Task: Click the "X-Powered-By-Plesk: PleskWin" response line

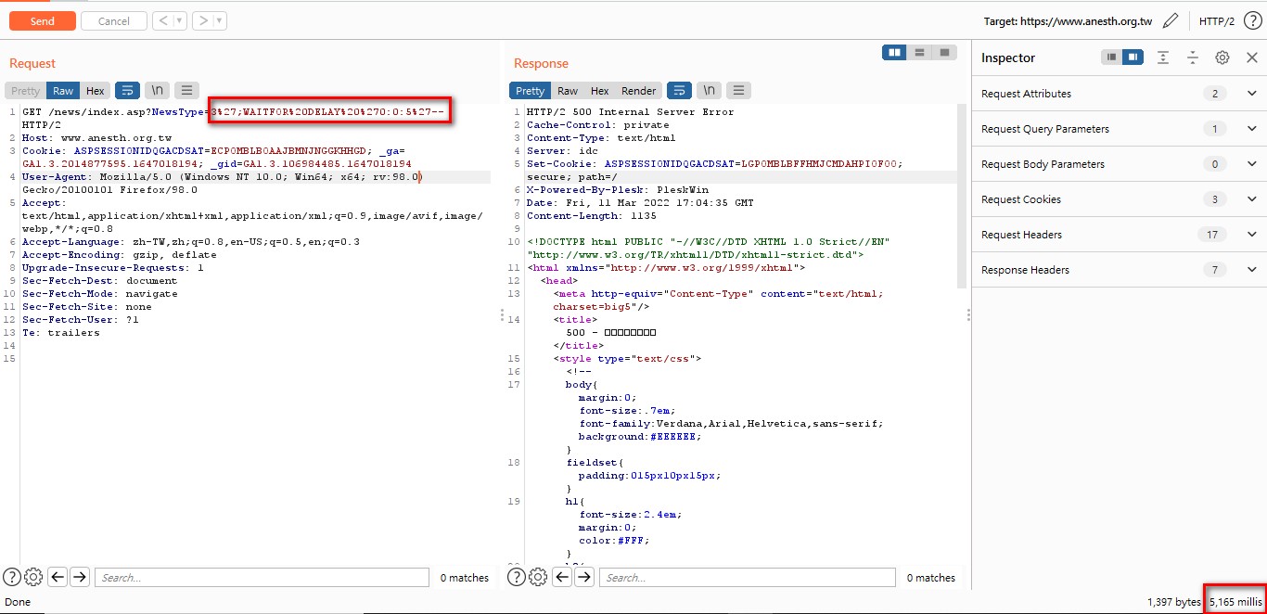Action: pos(617,189)
